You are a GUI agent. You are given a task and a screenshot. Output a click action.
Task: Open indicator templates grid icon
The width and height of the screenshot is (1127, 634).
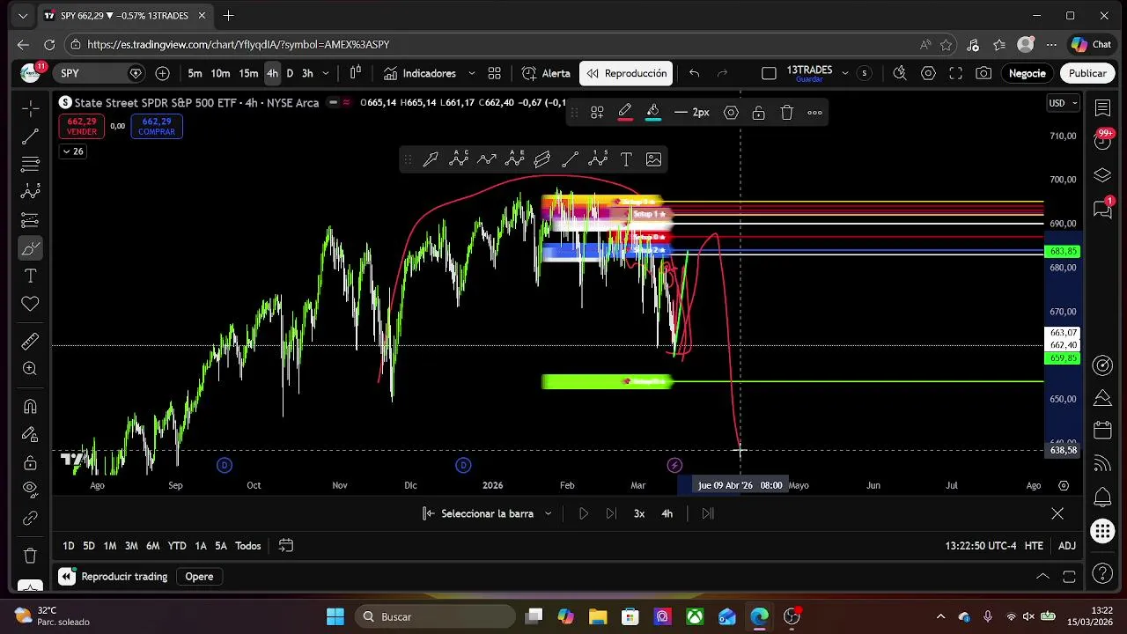pyautogui.click(x=495, y=73)
